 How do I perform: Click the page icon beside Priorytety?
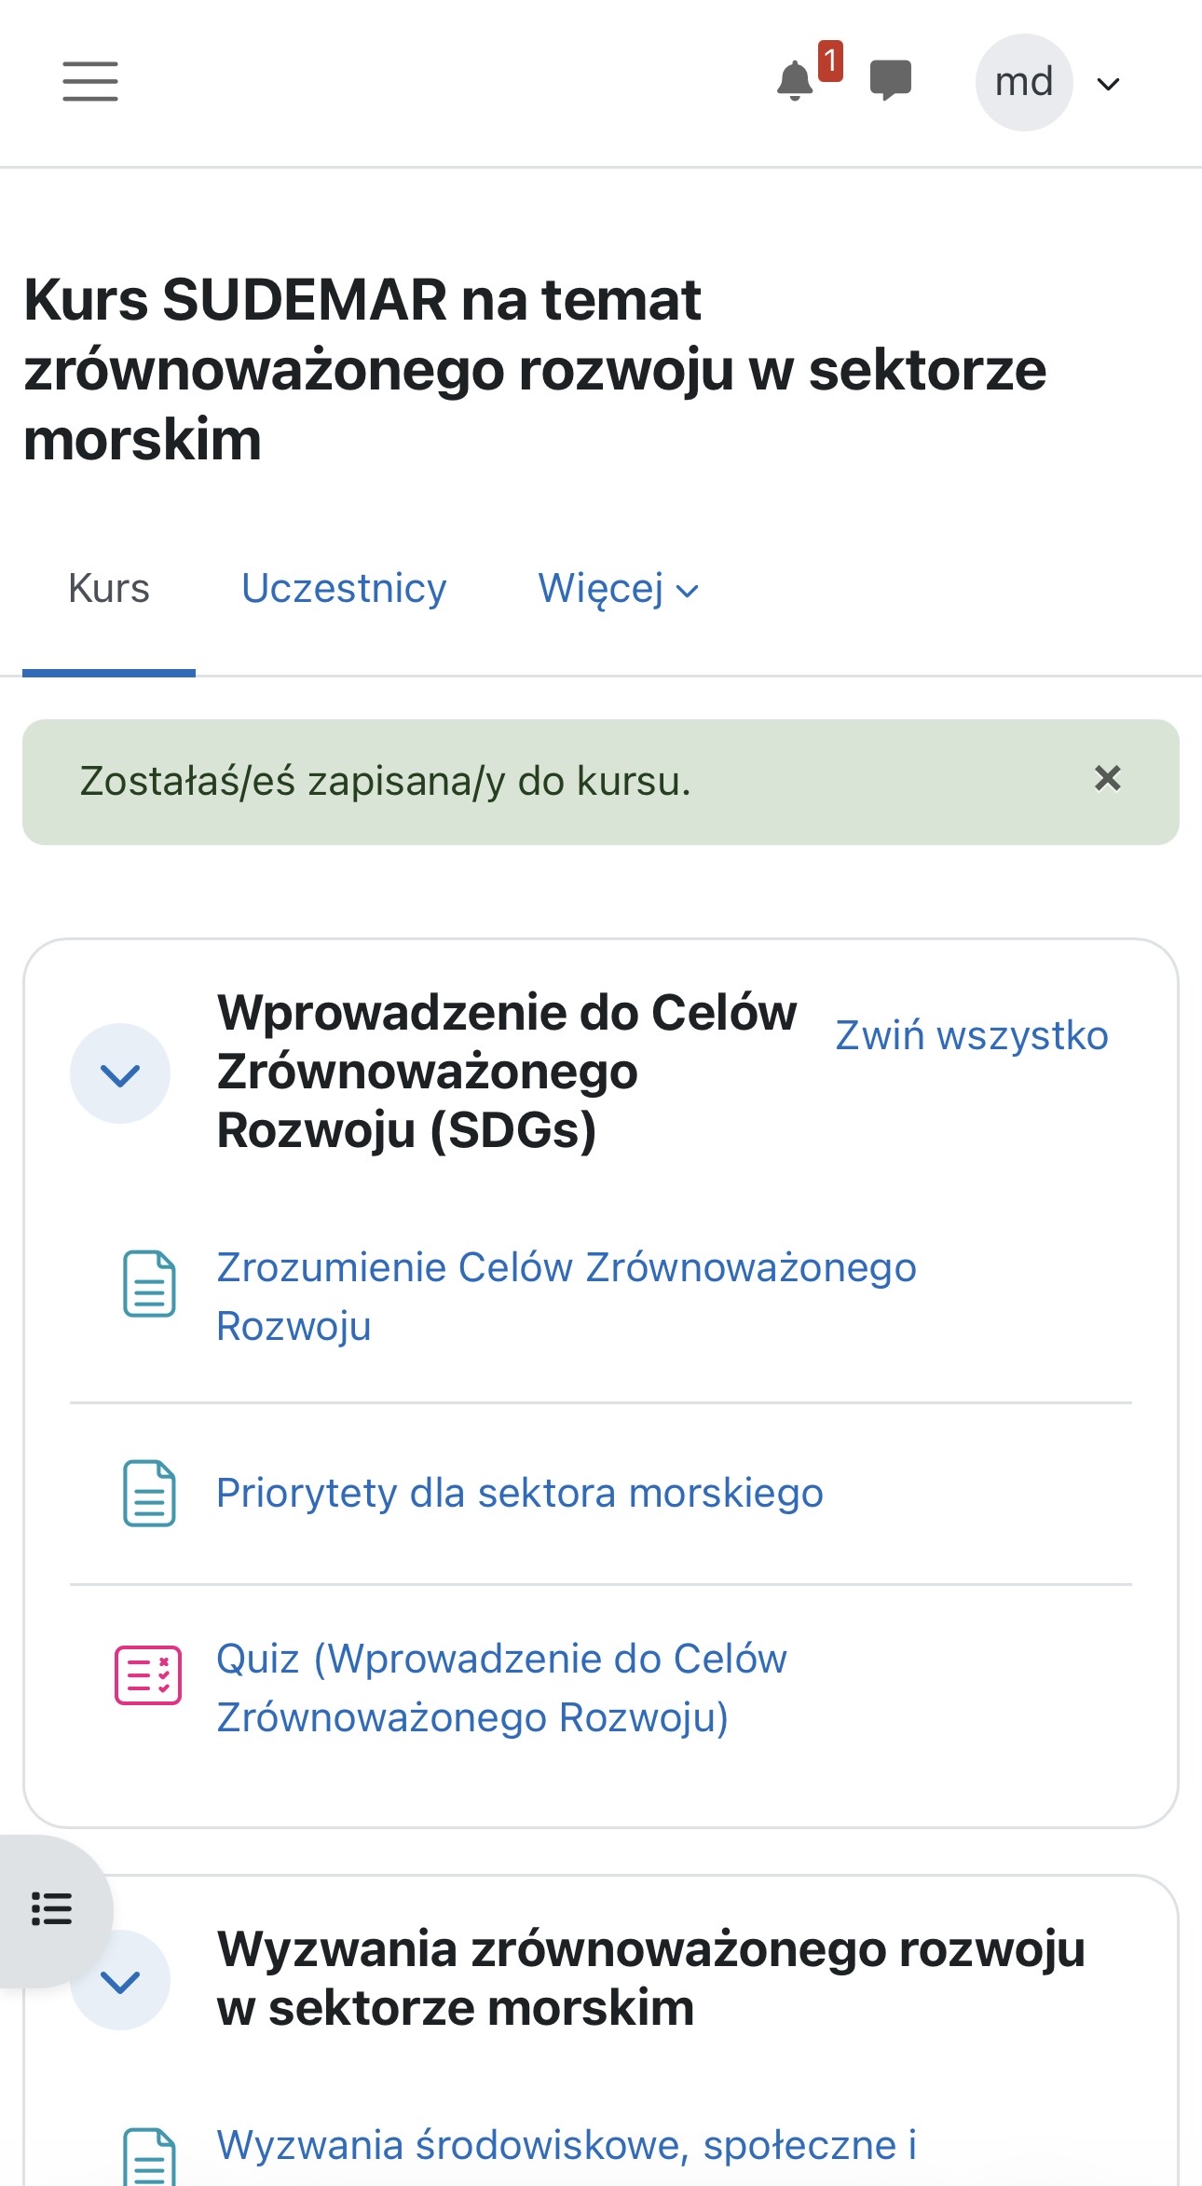tap(149, 1494)
